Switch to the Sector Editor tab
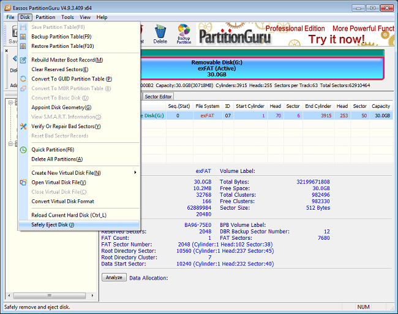This screenshot has width=398, height=314. pyautogui.click(x=158, y=97)
